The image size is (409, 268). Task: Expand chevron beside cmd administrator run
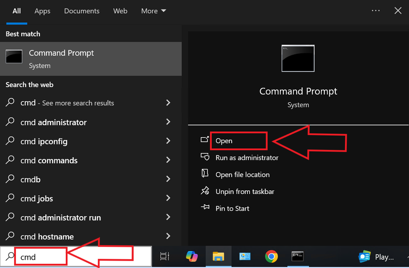tap(168, 217)
